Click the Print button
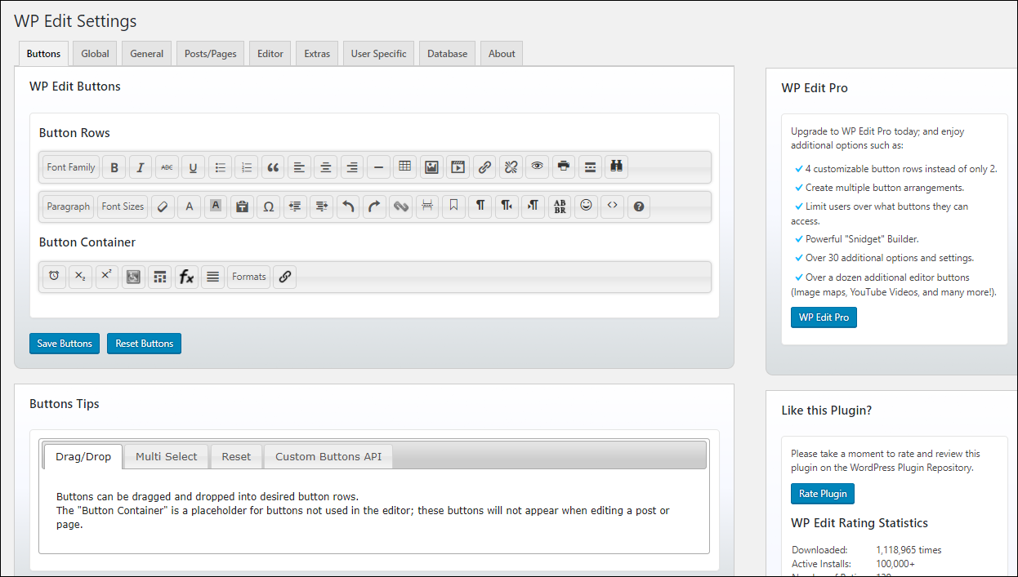 [x=564, y=167]
